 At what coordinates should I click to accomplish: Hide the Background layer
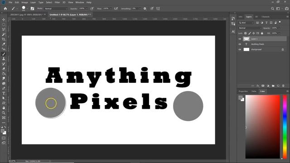click(240, 49)
